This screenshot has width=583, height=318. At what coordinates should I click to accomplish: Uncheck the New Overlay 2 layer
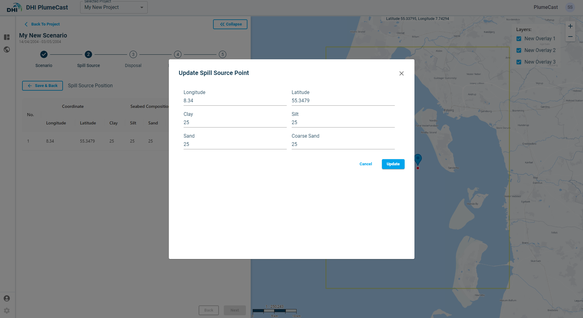[519, 50]
